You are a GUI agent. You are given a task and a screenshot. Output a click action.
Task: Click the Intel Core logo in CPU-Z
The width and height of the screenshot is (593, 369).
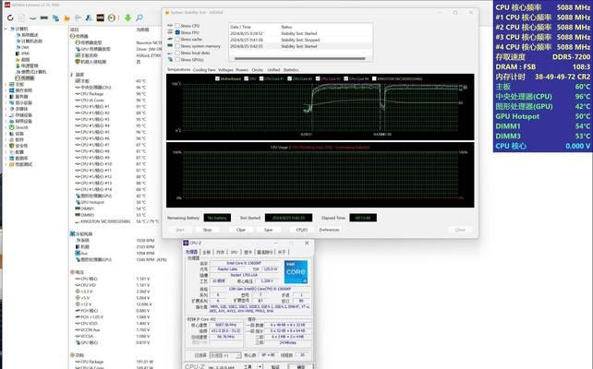[x=296, y=272]
